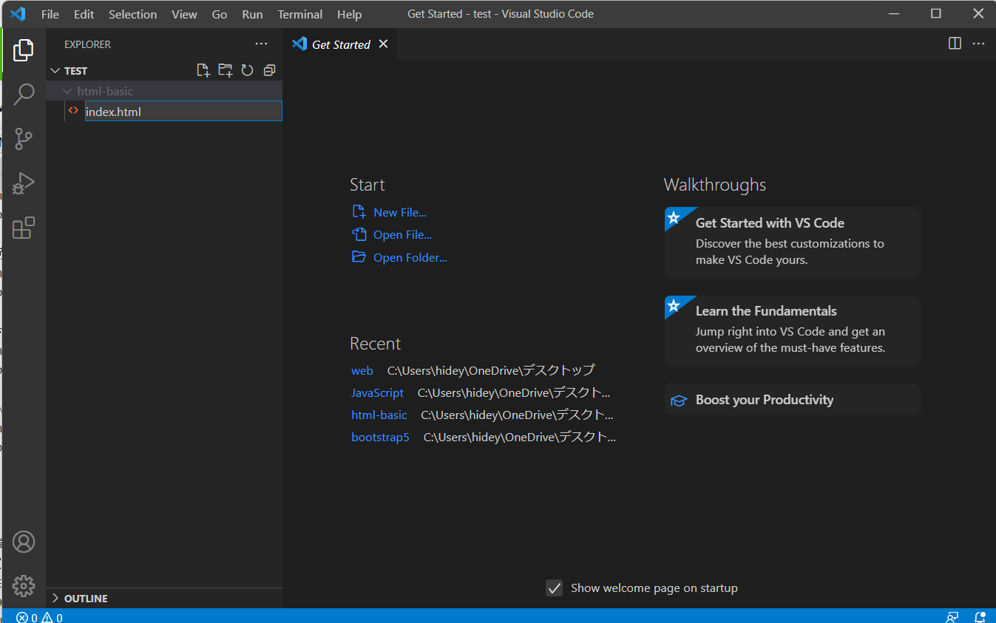Image resolution: width=996 pixels, height=623 pixels.
Task: Click the Open Folder... link
Action: click(410, 258)
